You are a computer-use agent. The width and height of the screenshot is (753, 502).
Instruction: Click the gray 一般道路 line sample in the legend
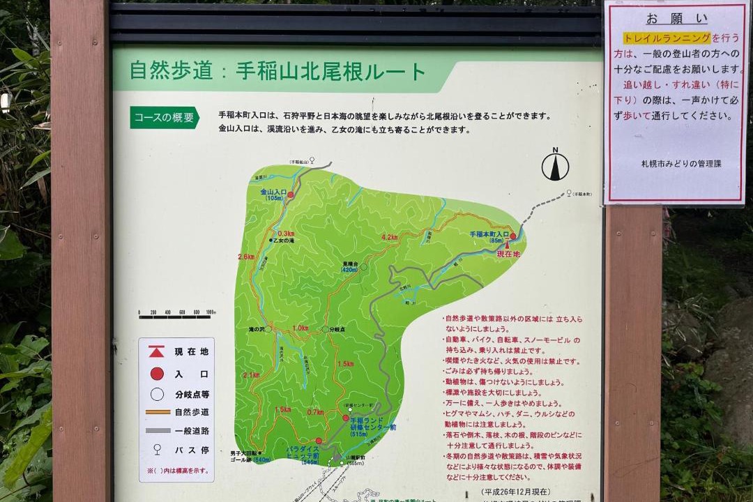click(x=158, y=430)
